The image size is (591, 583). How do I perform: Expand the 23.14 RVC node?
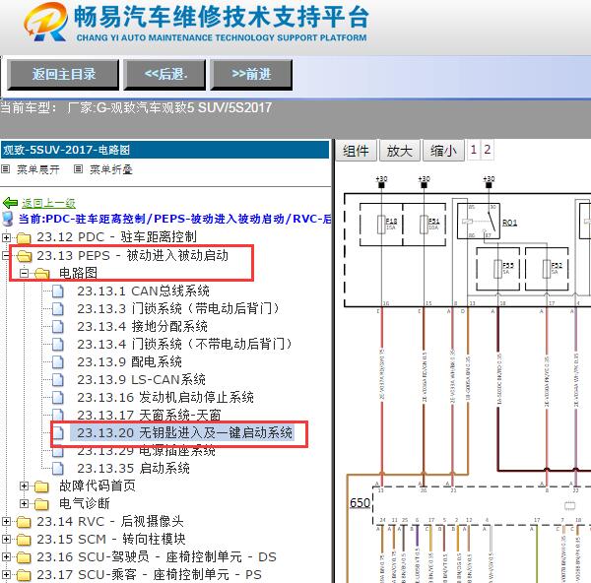[x=6, y=522]
